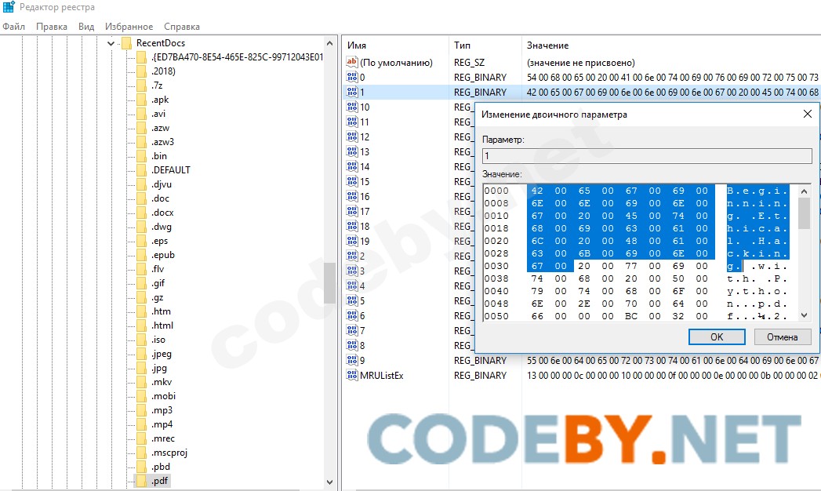The width and height of the screenshot is (821, 491).
Task: Click the binary icon of value 5
Action: point(352,301)
